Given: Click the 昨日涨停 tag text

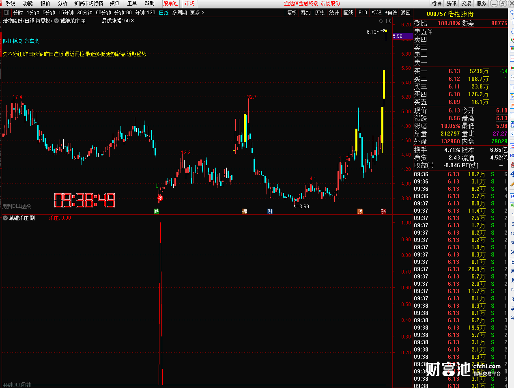Looking at the screenshot, I should 33,54.
